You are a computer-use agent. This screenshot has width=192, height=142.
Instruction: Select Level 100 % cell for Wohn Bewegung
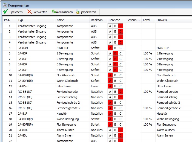pos(148,119)
